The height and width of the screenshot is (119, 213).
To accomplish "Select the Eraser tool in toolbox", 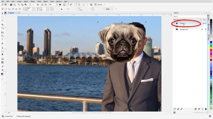I will tap(2, 55).
